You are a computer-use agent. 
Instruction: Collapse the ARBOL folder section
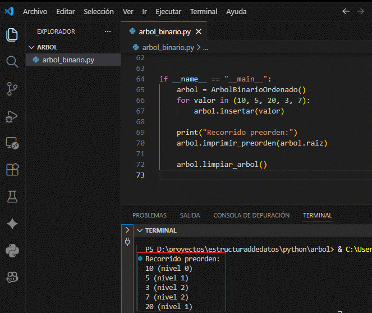[x=31, y=48]
